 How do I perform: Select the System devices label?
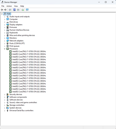tap(15, 108)
